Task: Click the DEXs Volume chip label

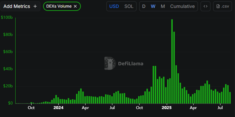Action: click(x=59, y=6)
